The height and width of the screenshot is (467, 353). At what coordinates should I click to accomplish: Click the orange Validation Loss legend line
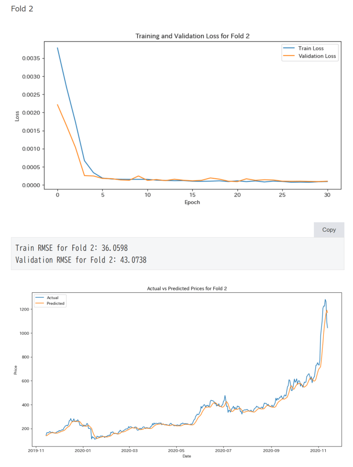289,56
